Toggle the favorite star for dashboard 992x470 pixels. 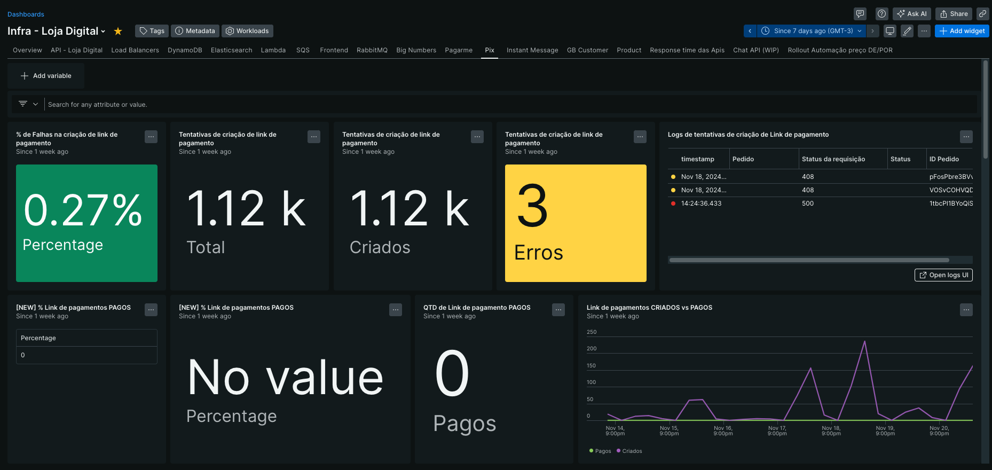[x=118, y=32]
